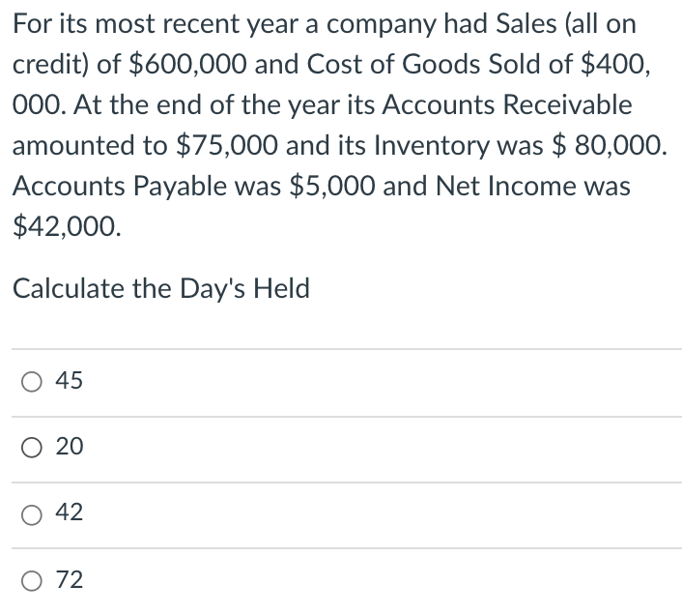Viewport: 682px width, 615px height.
Task: Click the words Accounts Receivable
Action: [x=507, y=104]
